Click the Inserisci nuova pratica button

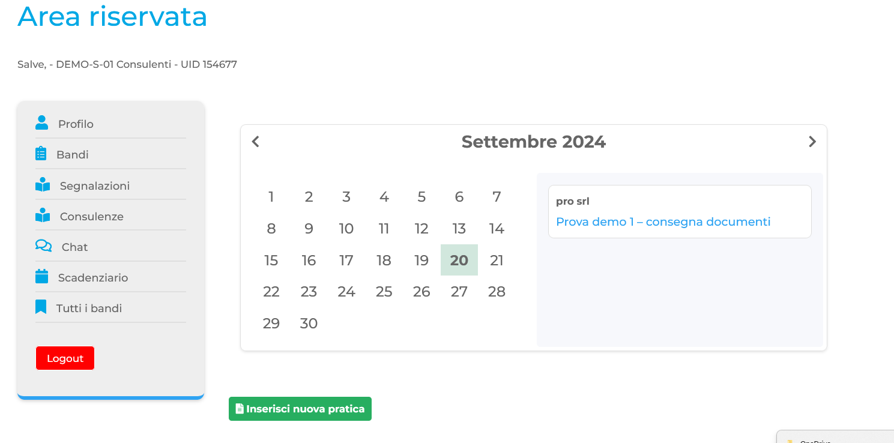pyautogui.click(x=300, y=408)
